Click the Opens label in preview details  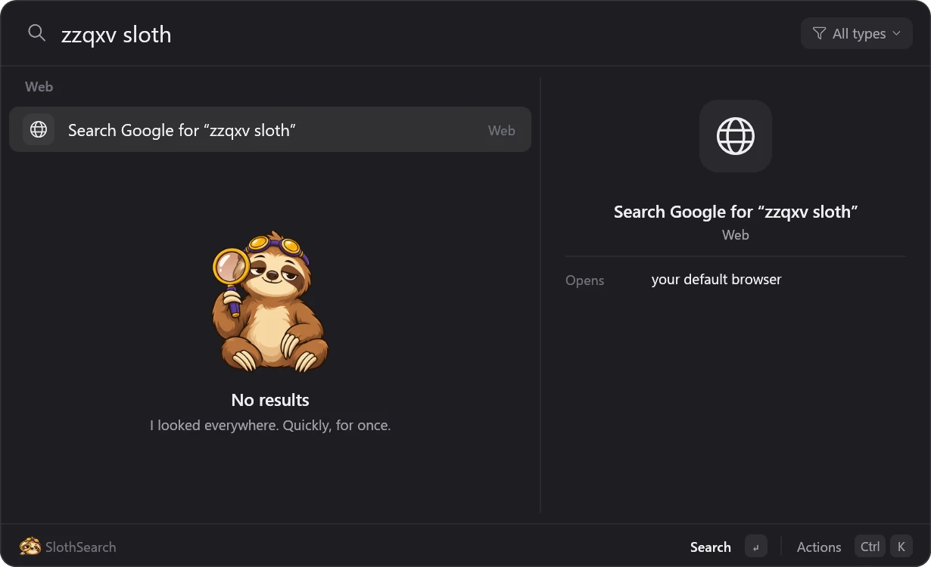584,280
